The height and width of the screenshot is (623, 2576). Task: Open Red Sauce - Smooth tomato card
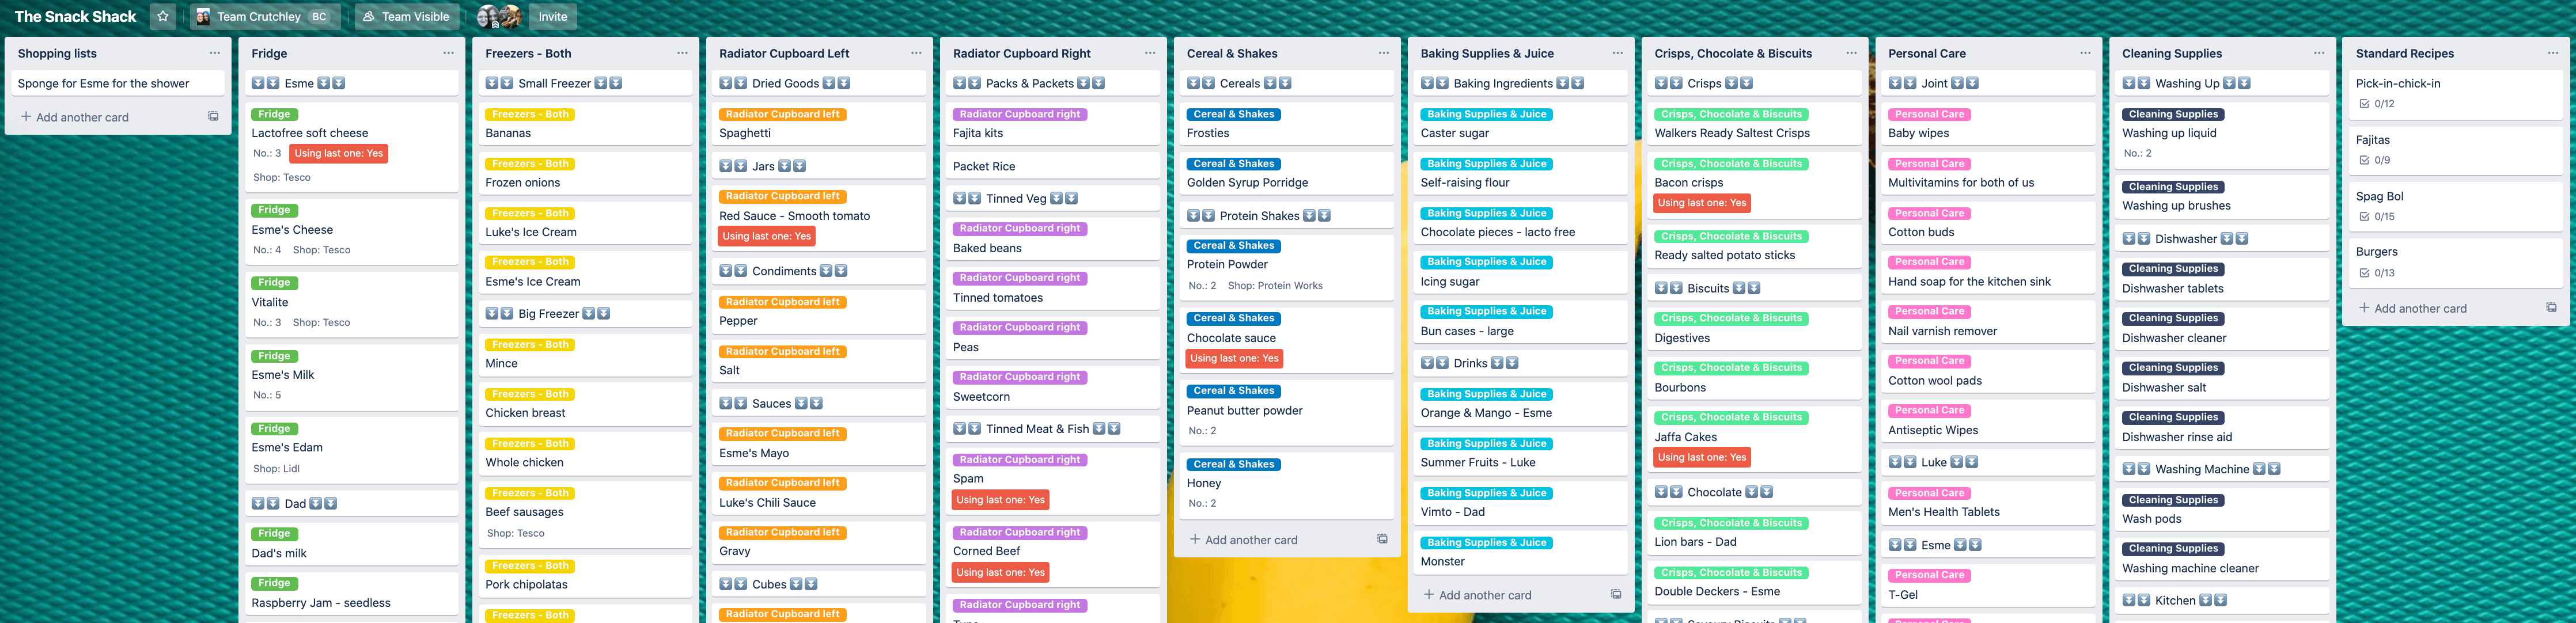tap(820, 218)
